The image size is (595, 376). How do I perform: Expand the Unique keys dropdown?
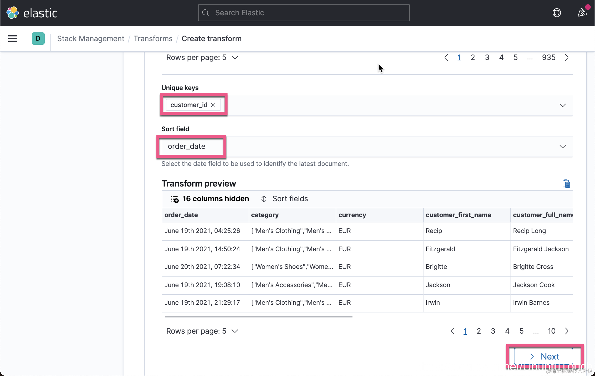562,105
